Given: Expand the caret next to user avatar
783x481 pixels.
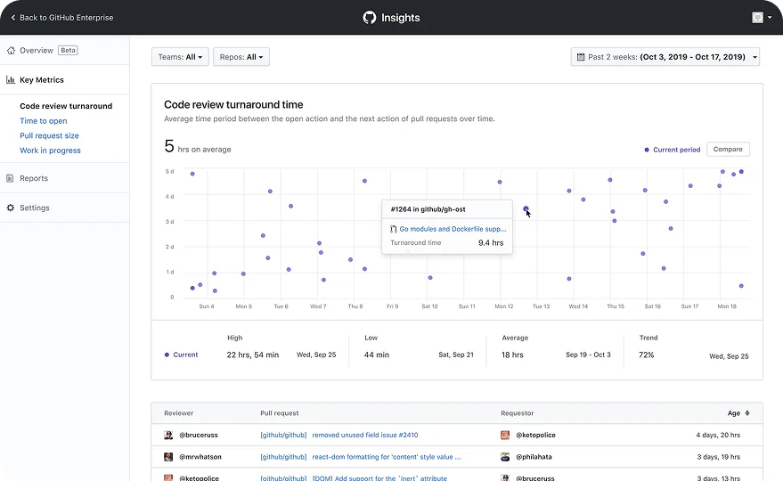Looking at the screenshot, I should [770, 18].
